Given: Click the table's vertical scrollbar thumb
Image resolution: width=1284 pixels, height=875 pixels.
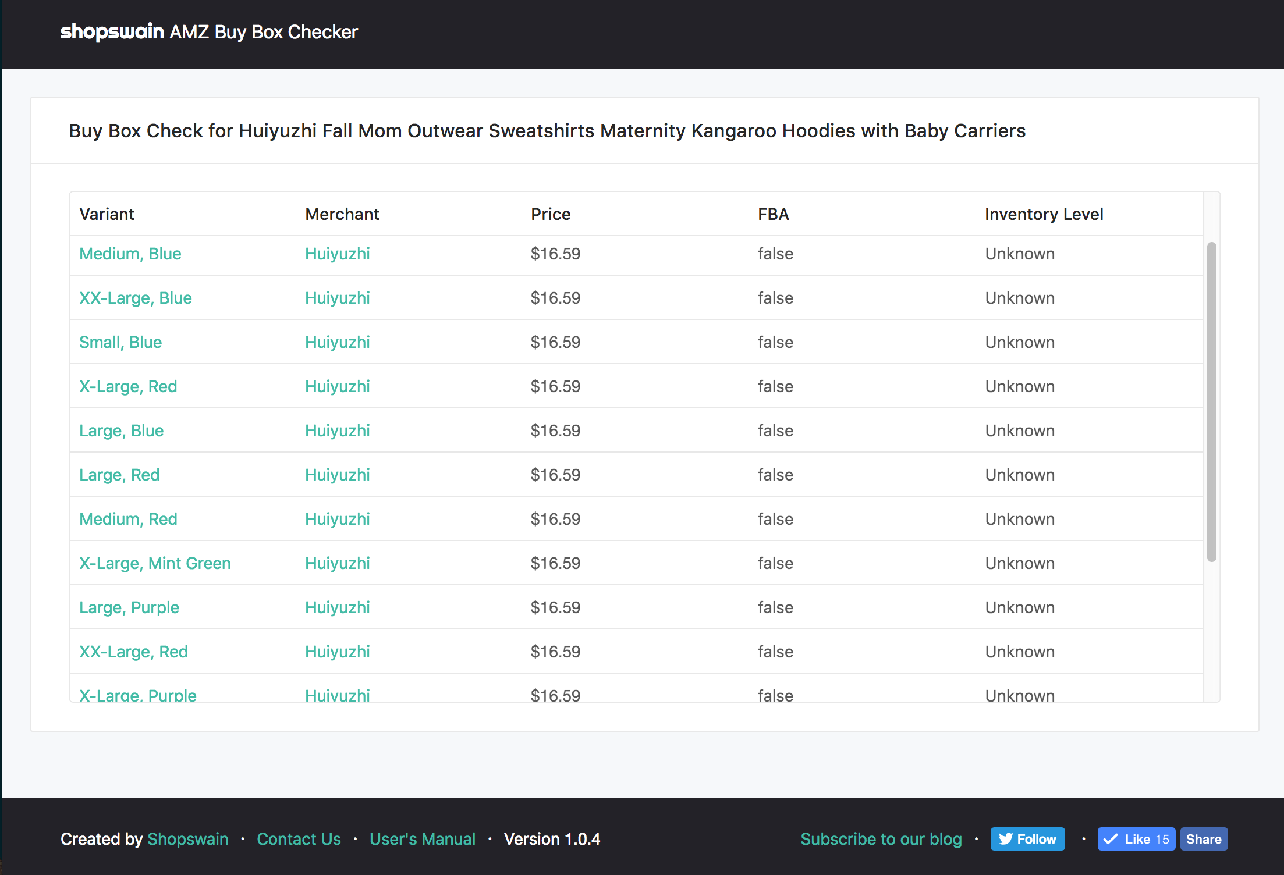Looking at the screenshot, I should coord(1212,401).
